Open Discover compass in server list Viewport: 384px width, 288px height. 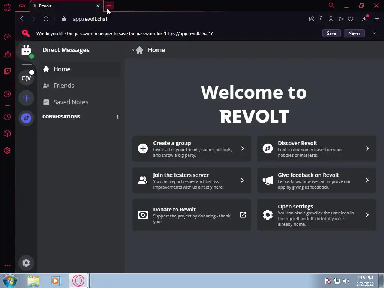(x=26, y=118)
